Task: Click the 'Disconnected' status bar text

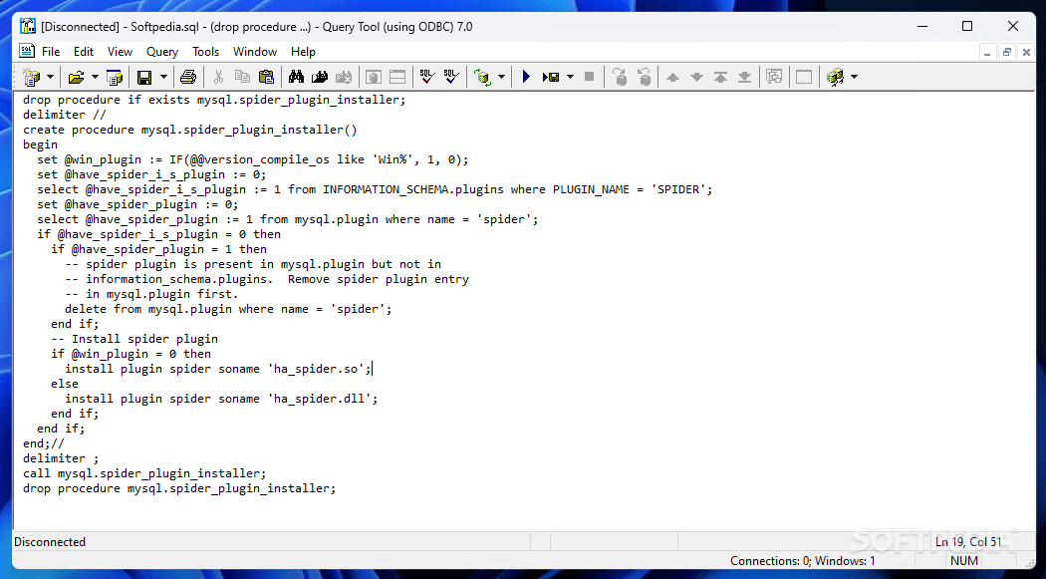Action: (x=50, y=542)
